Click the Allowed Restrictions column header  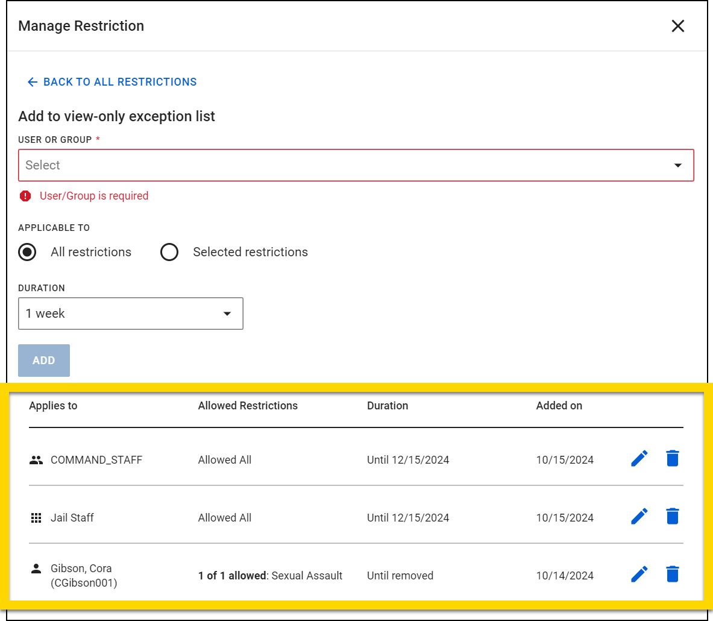click(x=248, y=405)
